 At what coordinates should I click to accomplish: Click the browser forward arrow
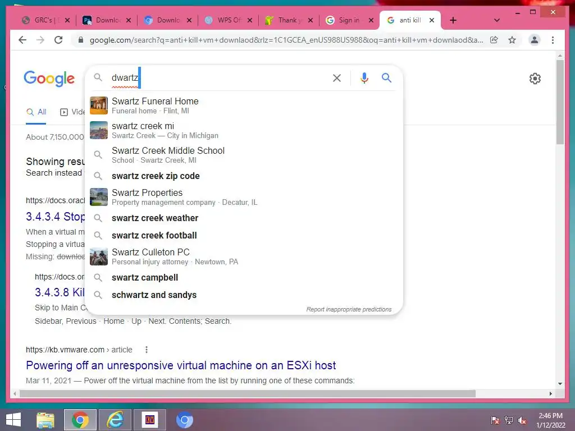(40, 40)
